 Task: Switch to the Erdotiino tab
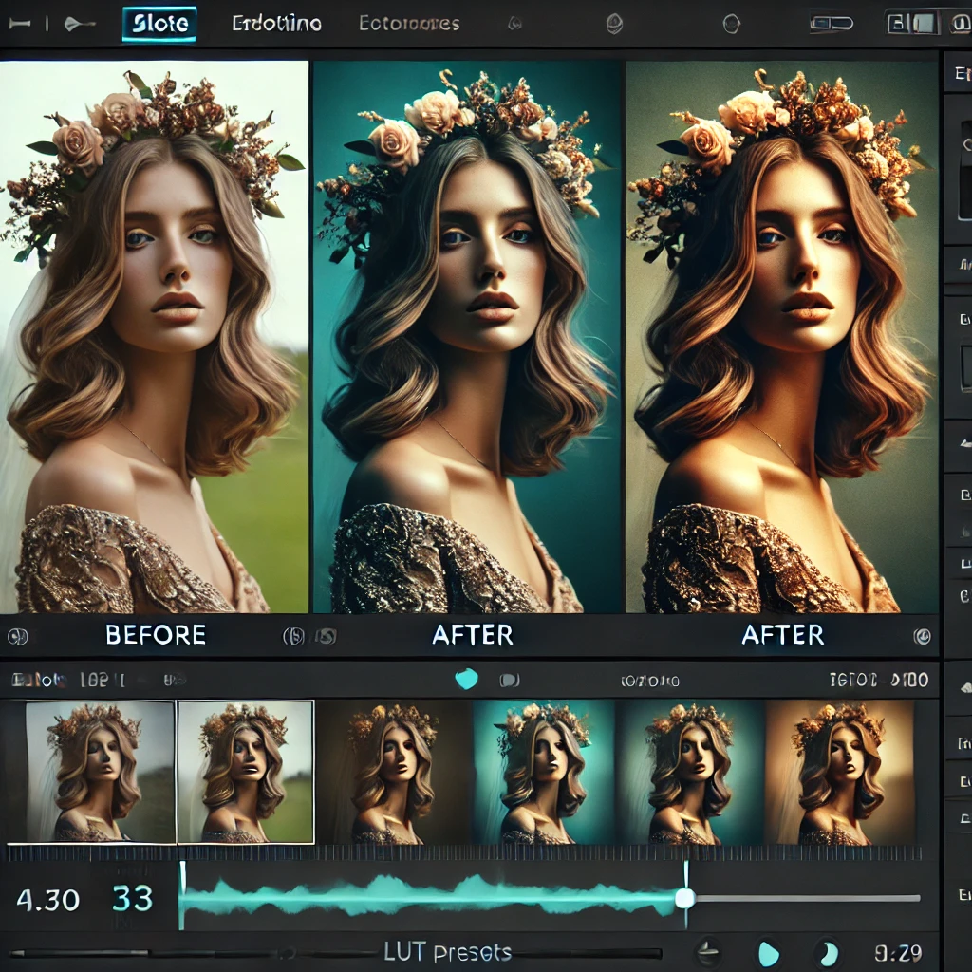(275, 24)
